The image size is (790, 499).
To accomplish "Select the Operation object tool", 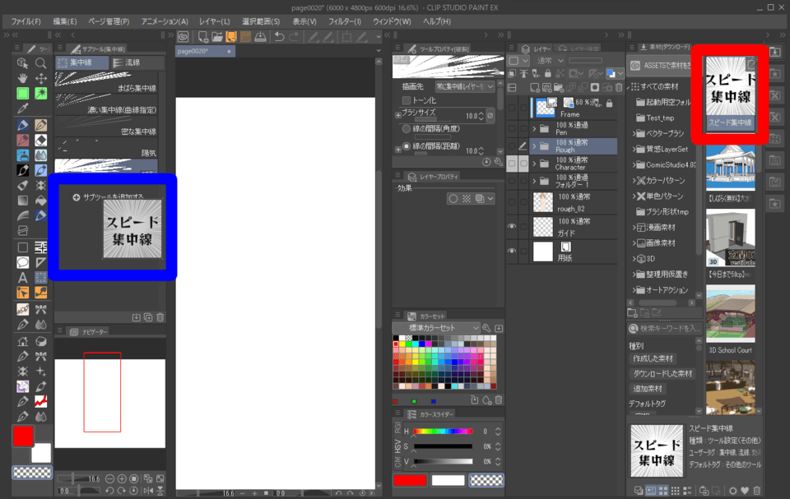I will click(23, 63).
